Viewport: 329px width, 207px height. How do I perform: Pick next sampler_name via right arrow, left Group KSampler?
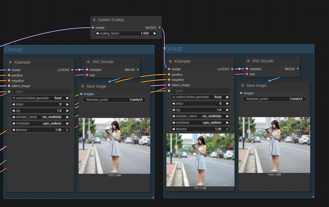coord(68,117)
